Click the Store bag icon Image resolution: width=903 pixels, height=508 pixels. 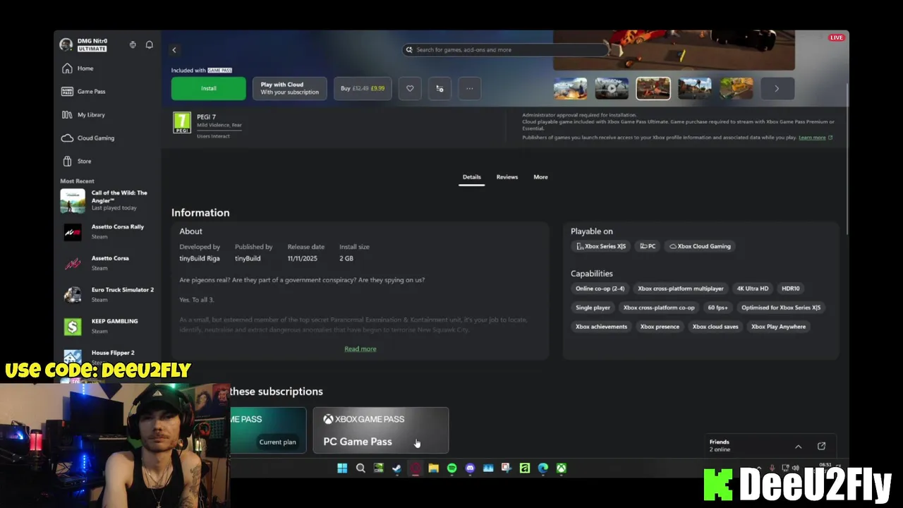point(67,161)
